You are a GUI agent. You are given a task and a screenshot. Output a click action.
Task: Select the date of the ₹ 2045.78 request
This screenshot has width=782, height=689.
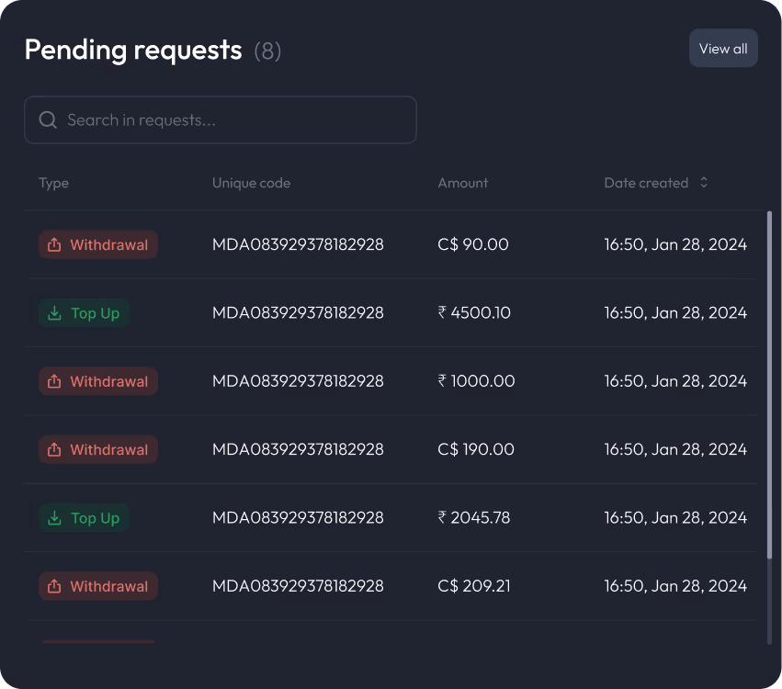(675, 517)
